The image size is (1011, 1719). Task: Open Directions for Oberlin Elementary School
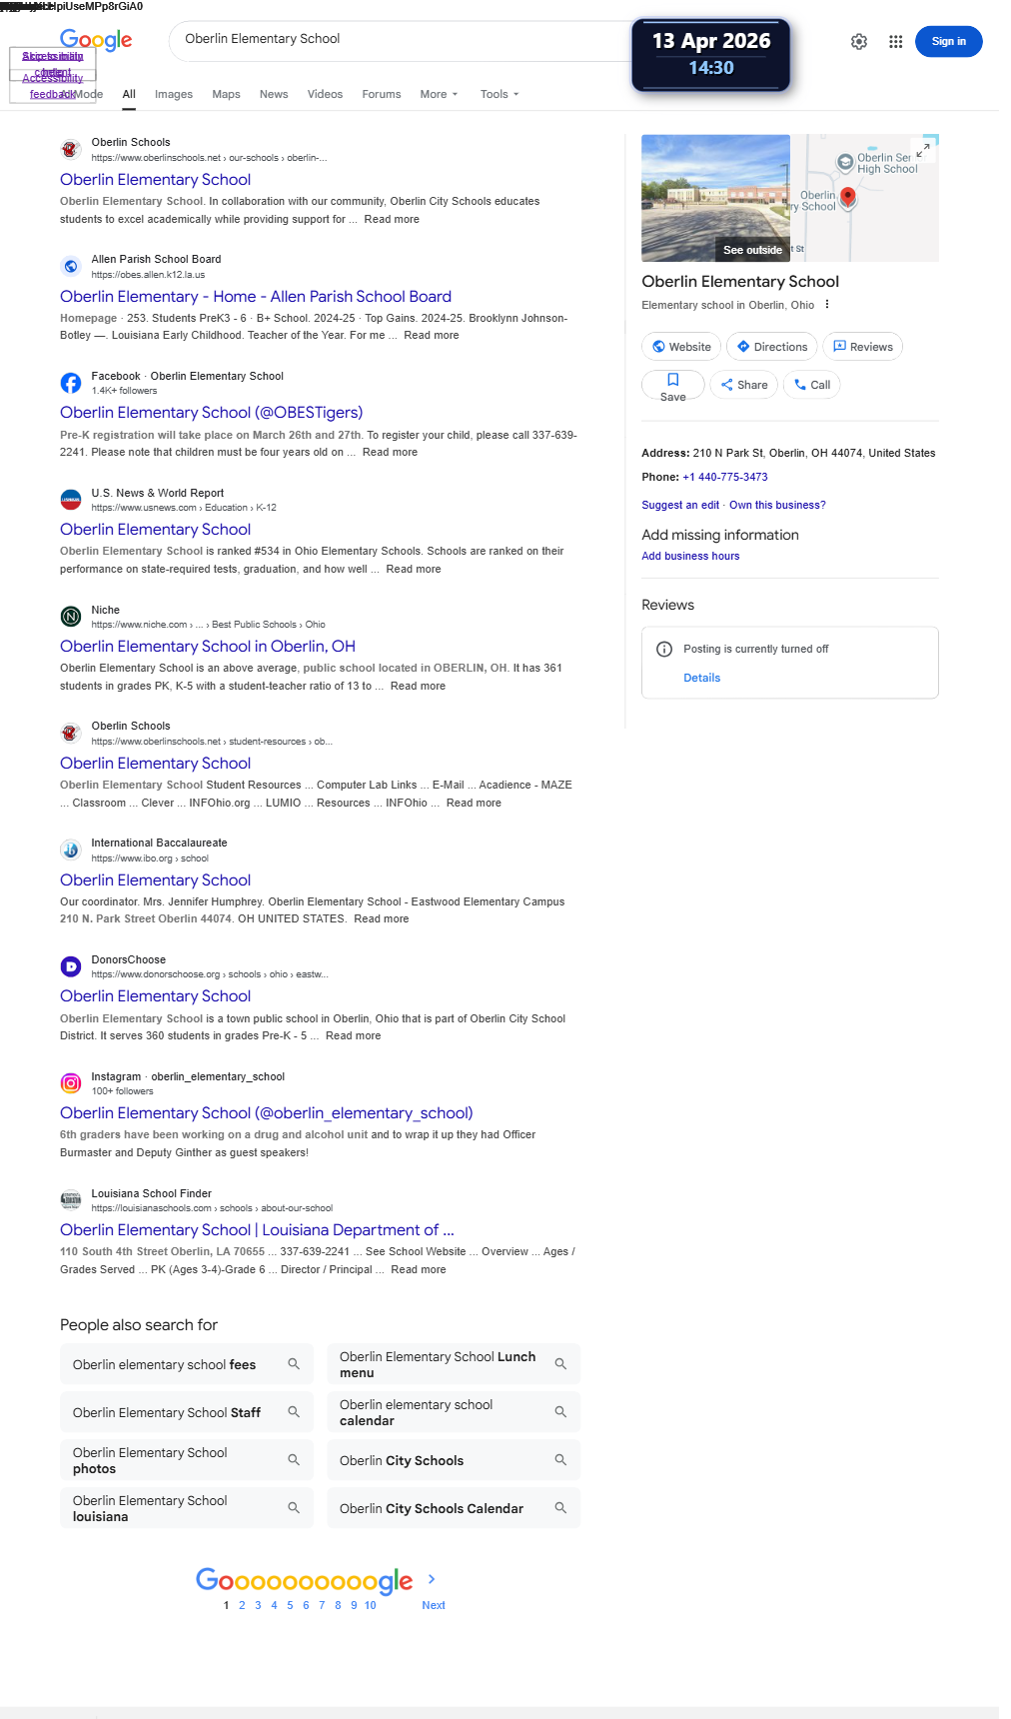772,347
